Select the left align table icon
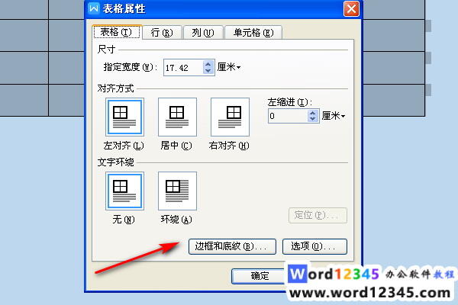This screenshot has height=305, width=458. click(x=124, y=117)
